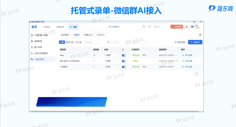The image size is (236, 127).
Task: Switch to the 群管理 tab
Action: tap(77, 35)
